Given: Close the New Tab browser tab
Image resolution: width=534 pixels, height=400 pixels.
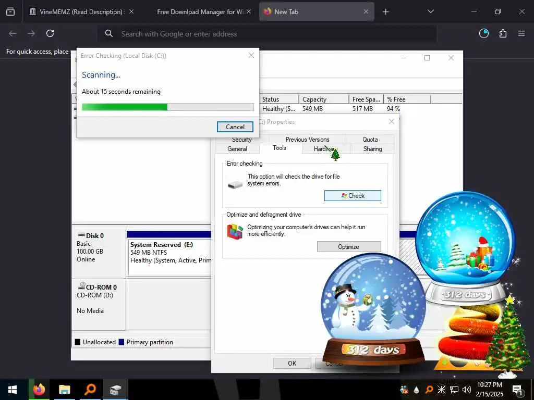Looking at the screenshot, I should 366,11.
